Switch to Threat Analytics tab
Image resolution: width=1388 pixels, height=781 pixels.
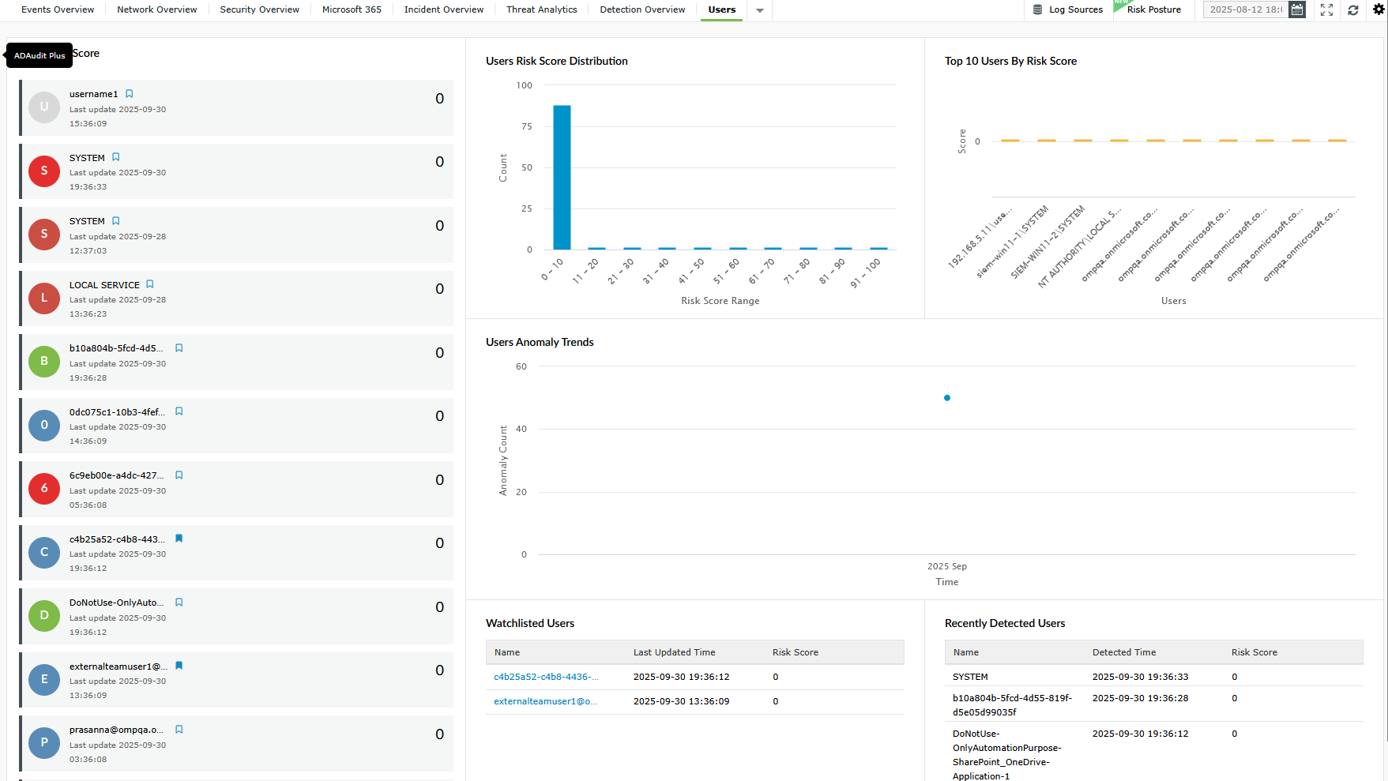coord(542,9)
